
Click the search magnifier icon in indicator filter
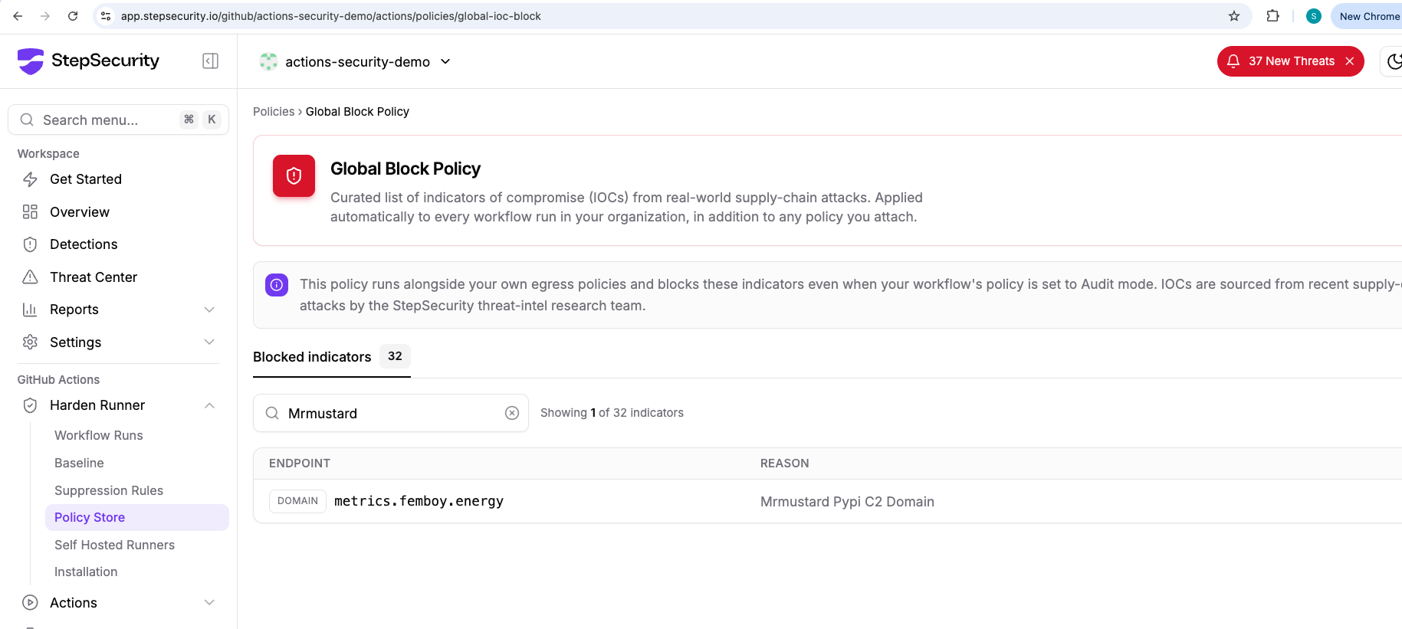[272, 413]
